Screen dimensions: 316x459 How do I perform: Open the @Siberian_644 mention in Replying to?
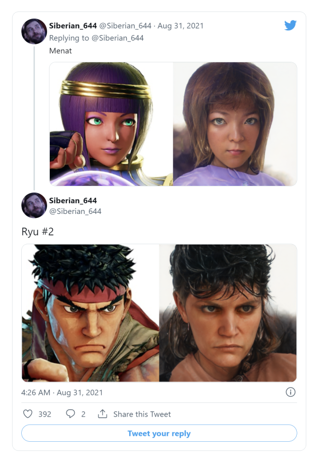pyautogui.click(x=118, y=38)
